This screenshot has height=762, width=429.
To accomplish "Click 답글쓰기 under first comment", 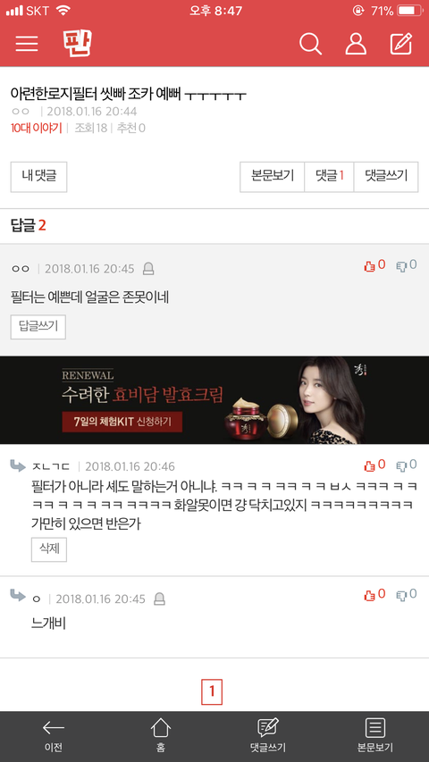I will point(38,327).
